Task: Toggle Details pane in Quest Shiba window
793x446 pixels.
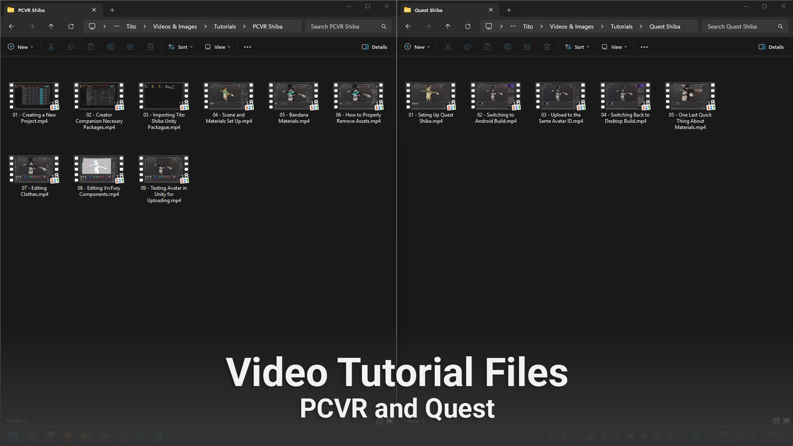Action: point(771,47)
